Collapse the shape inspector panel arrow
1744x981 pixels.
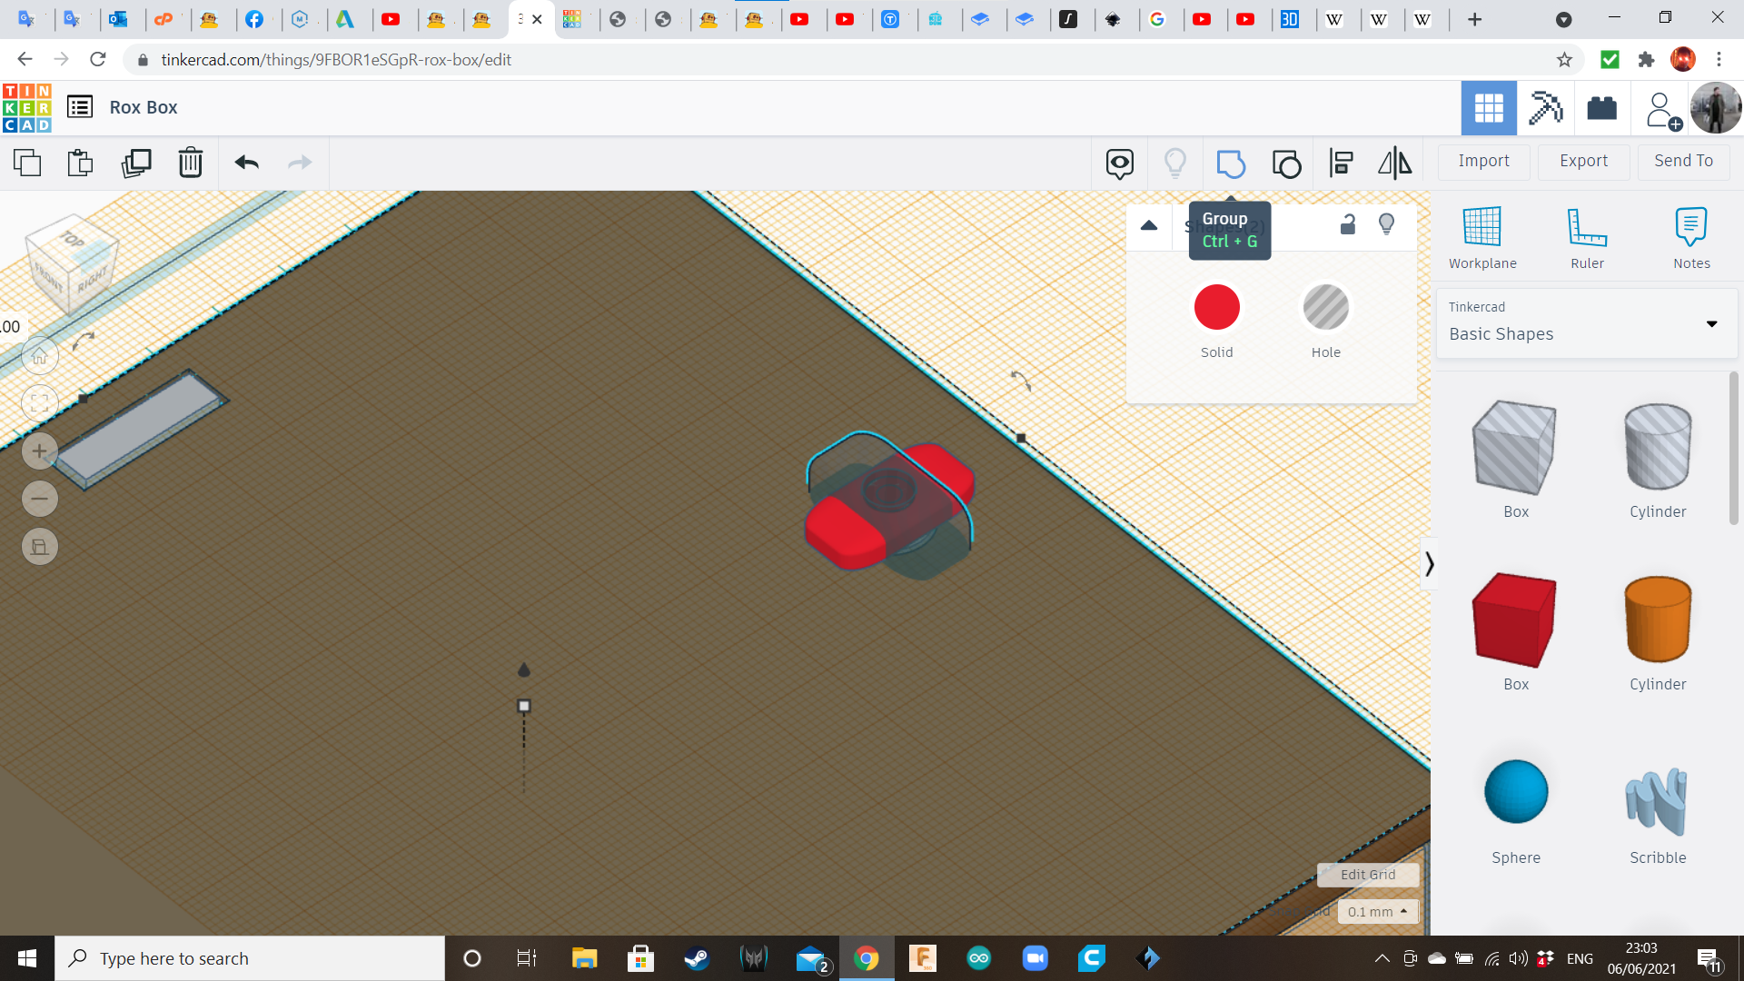point(1149,225)
